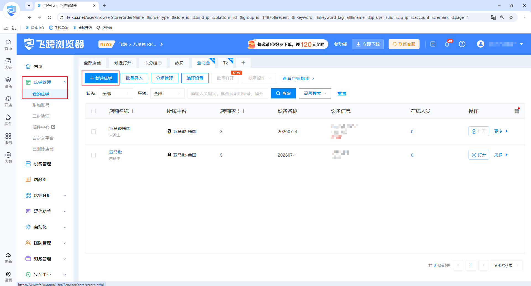531x286 pixels.
Task: Switch to the Tk tab
Action: [225, 63]
